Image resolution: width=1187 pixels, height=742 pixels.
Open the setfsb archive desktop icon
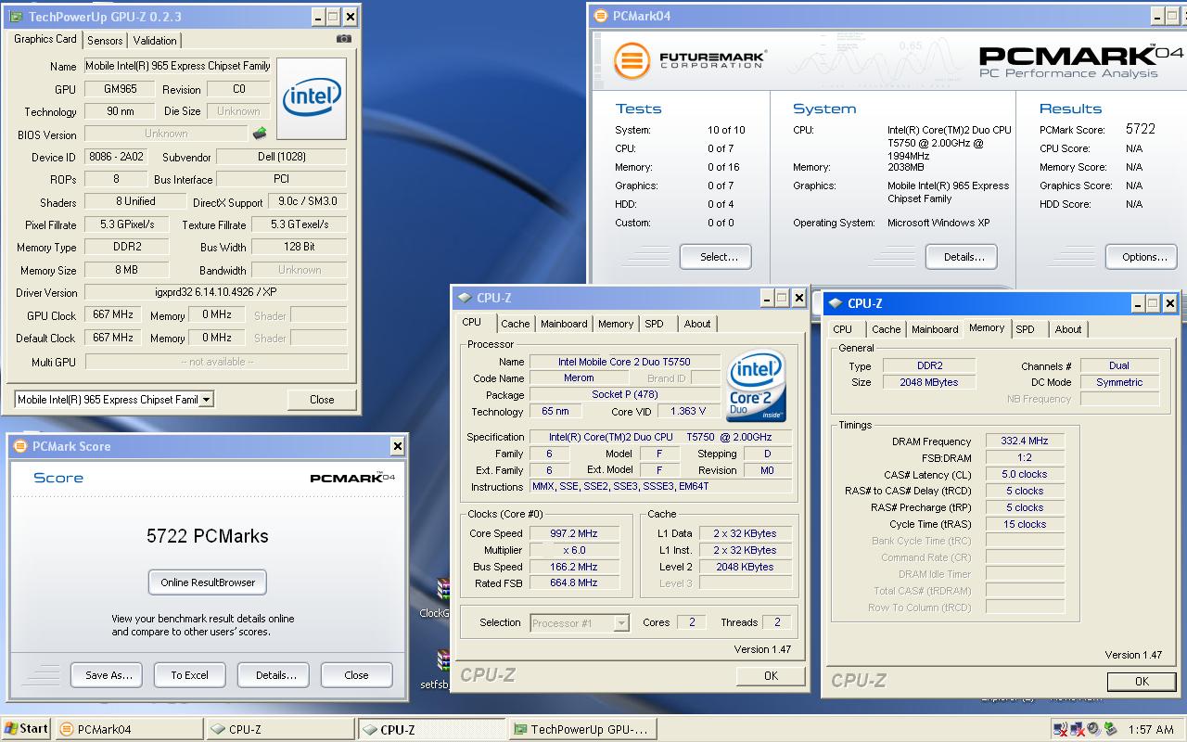[x=443, y=661]
